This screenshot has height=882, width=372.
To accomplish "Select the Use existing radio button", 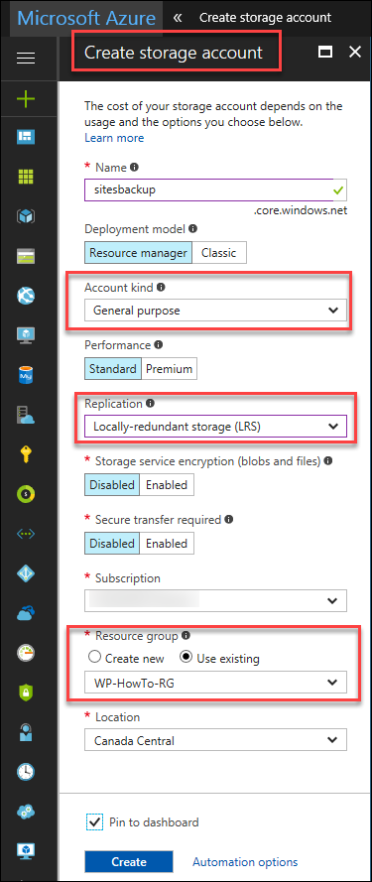I will tap(186, 658).
